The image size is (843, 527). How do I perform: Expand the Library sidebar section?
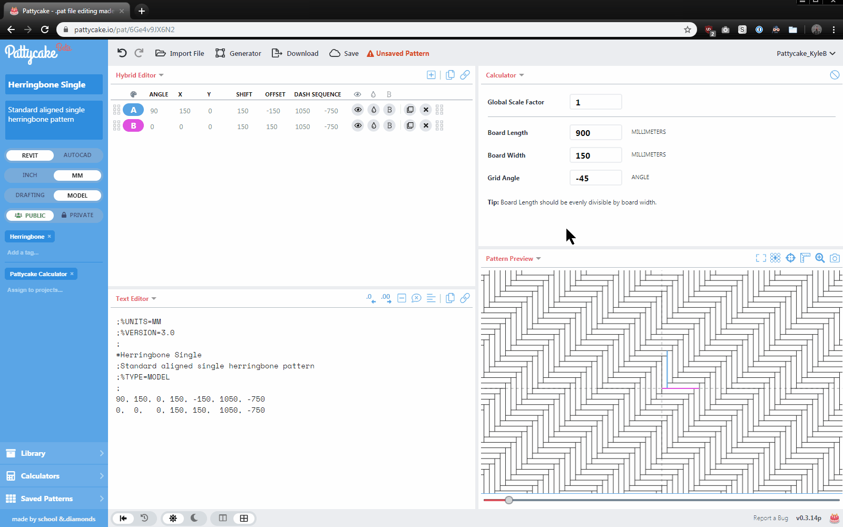pyautogui.click(x=54, y=453)
